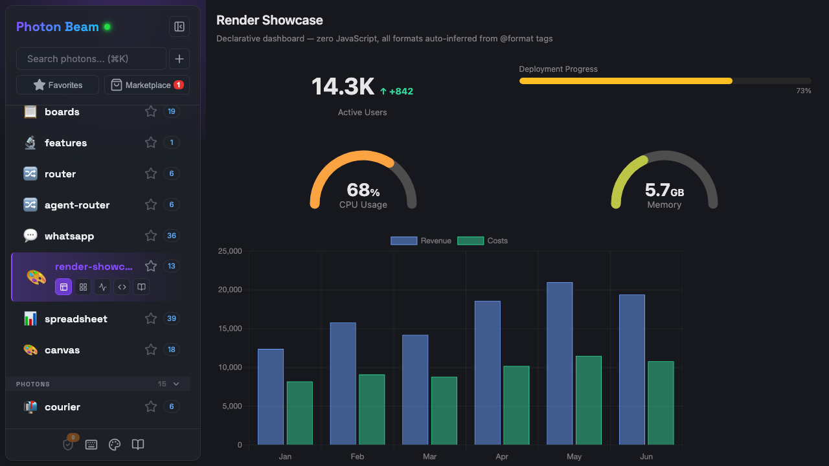Open the shield status icon in footer

point(68,445)
